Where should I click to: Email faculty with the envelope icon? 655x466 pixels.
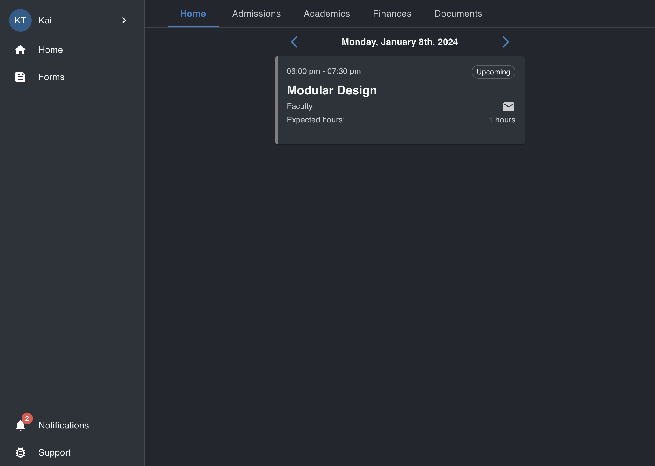click(x=508, y=107)
